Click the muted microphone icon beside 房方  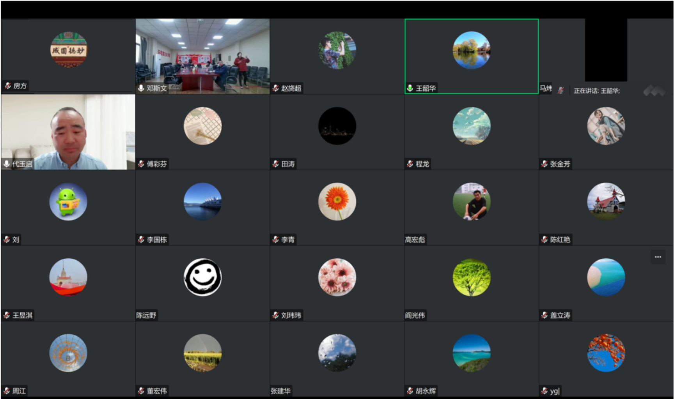click(7, 86)
